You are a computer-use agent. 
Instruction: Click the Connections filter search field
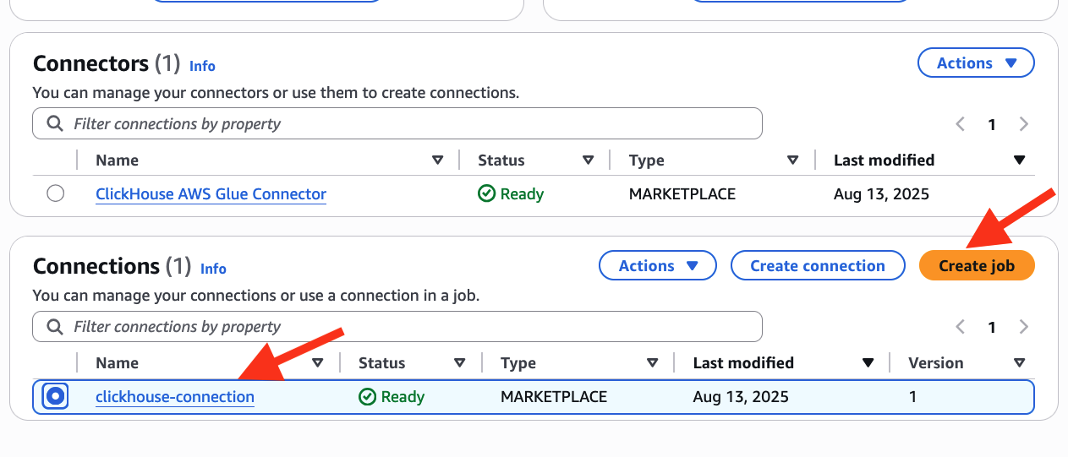(397, 327)
